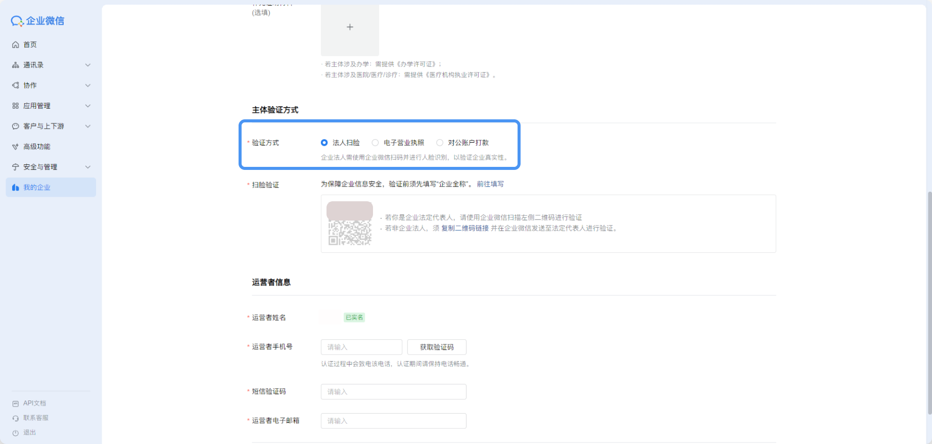Click the 退出 logout icon
The height and width of the screenshot is (444, 932).
click(x=16, y=433)
